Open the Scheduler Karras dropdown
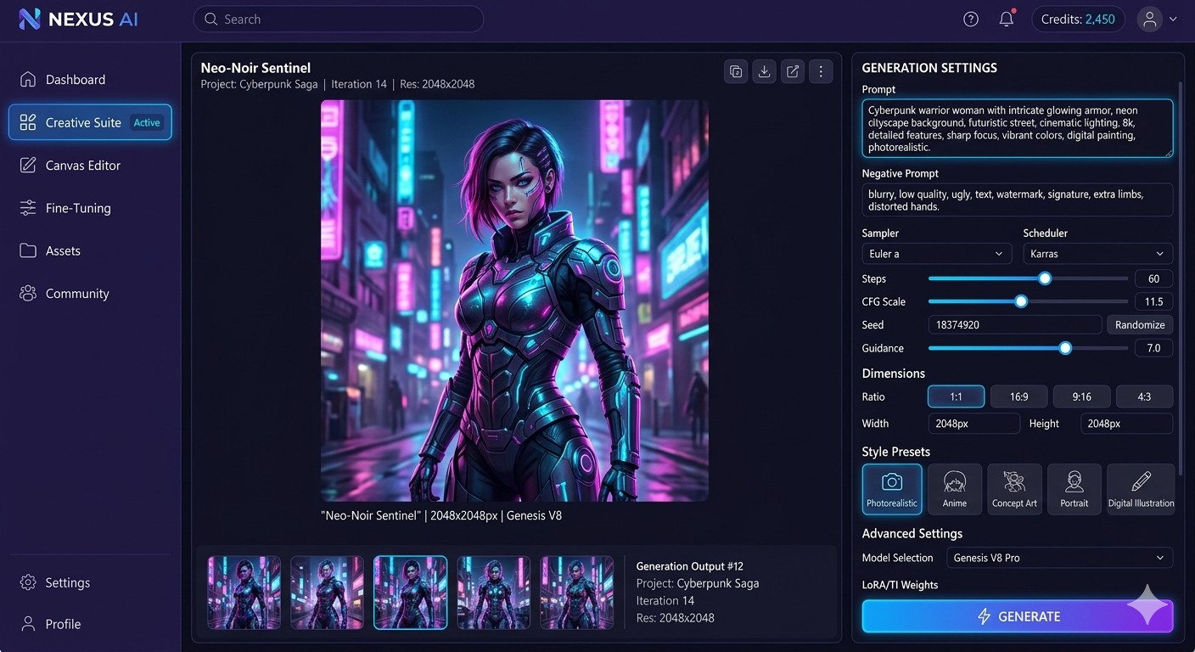 coord(1097,253)
